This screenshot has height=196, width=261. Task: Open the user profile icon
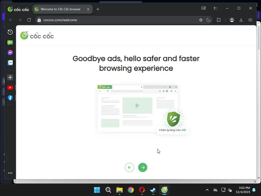pos(232,20)
